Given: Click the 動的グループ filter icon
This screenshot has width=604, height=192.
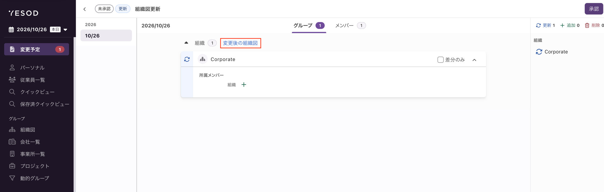Looking at the screenshot, I should pyautogui.click(x=12, y=178).
